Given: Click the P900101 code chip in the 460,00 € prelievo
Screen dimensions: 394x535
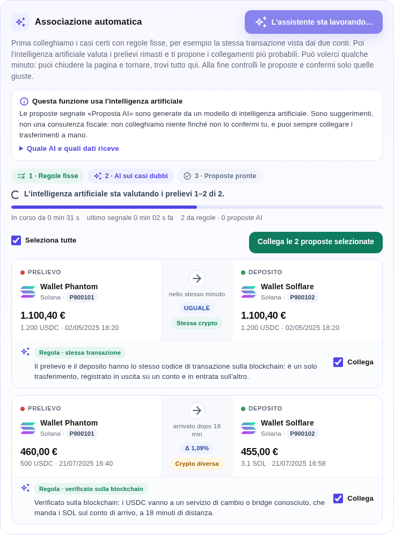Looking at the screenshot, I should click(82, 434).
